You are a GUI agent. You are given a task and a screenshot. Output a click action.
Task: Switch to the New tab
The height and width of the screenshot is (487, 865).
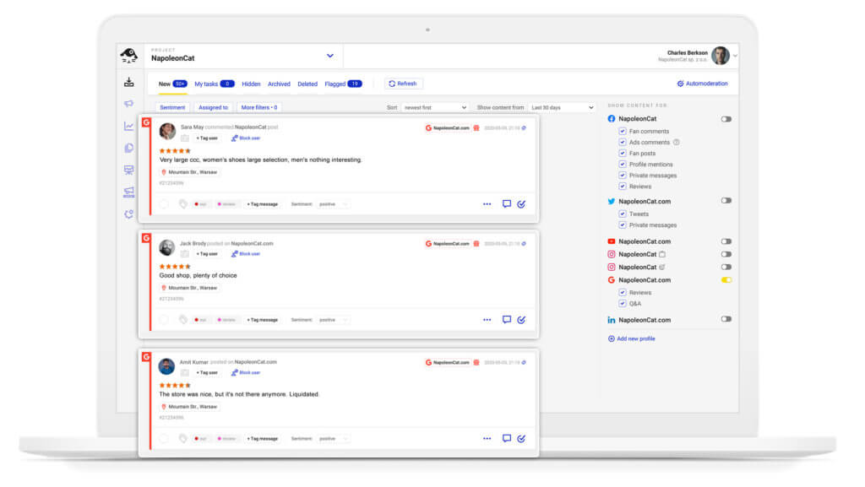coord(172,84)
